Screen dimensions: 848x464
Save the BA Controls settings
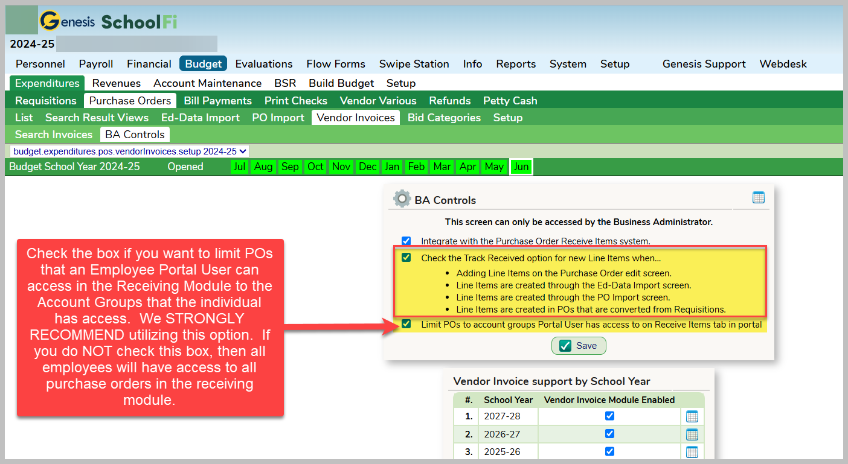579,346
